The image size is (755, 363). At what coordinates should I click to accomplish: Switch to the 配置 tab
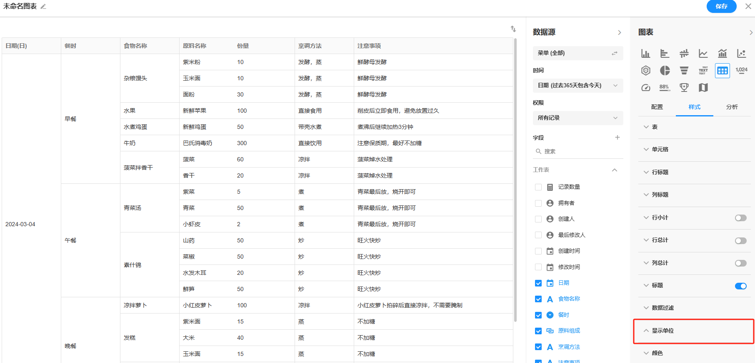pos(657,107)
